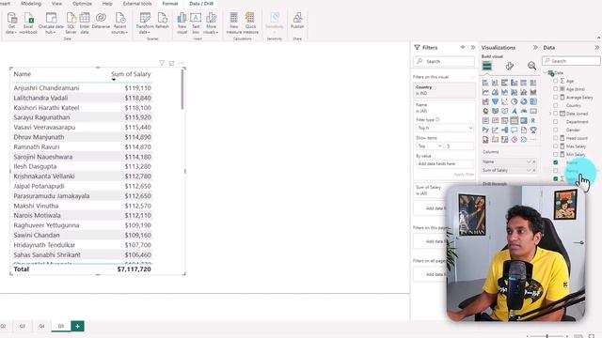Open the Get data dropdown
This screenshot has height=338, width=602.
(11, 23)
